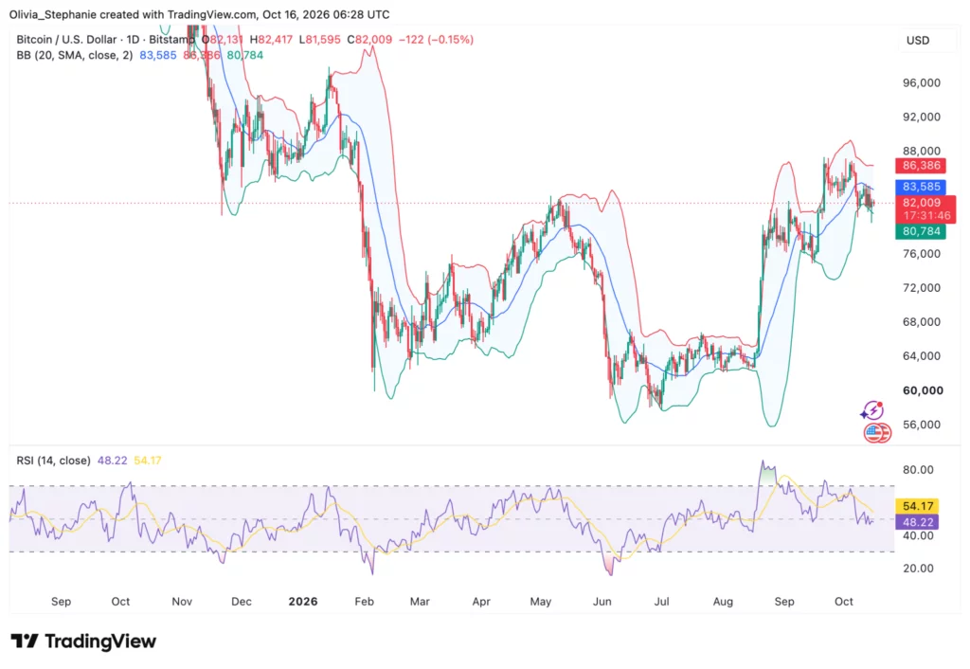Screen dimensions: 970x669
Task: Click the 56,000 price axis label
Action: pyautogui.click(x=921, y=425)
